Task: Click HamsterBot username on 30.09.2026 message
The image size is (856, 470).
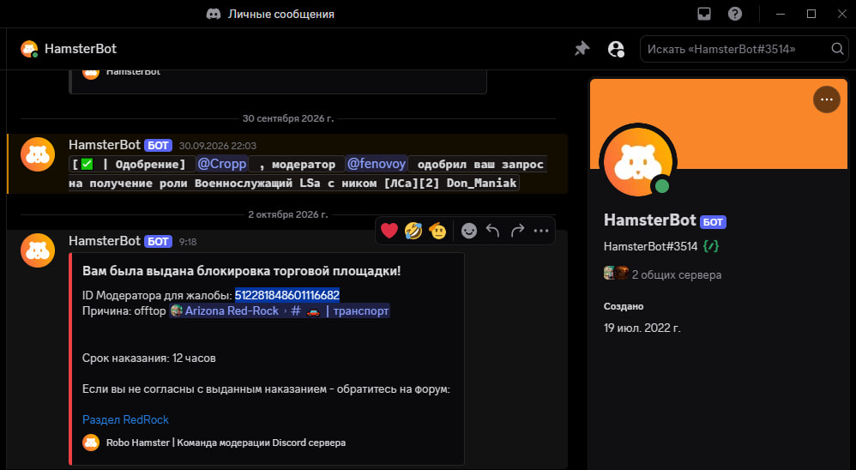Action: point(105,145)
